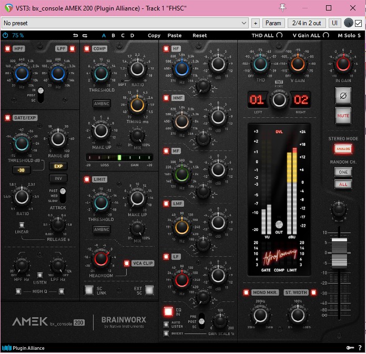Click Reset in the toolbar
This screenshot has width=366, height=354.
click(x=200, y=35)
